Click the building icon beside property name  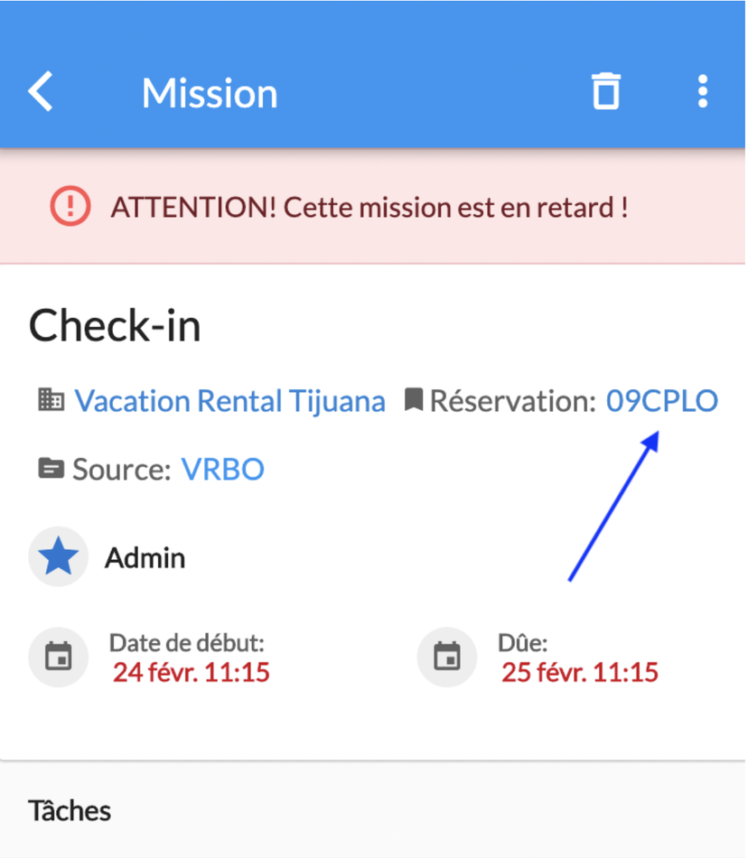(x=51, y=400)
